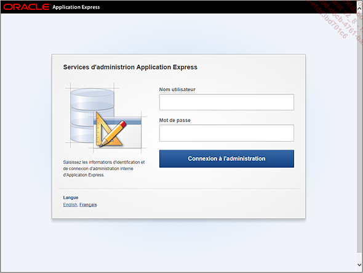
Task: Click the Nom utilisateur label
Action: (177, 89)
